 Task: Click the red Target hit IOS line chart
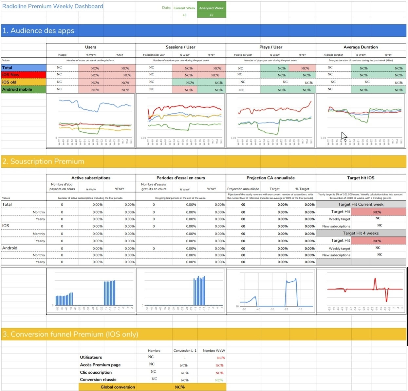(x=360, y=291)
